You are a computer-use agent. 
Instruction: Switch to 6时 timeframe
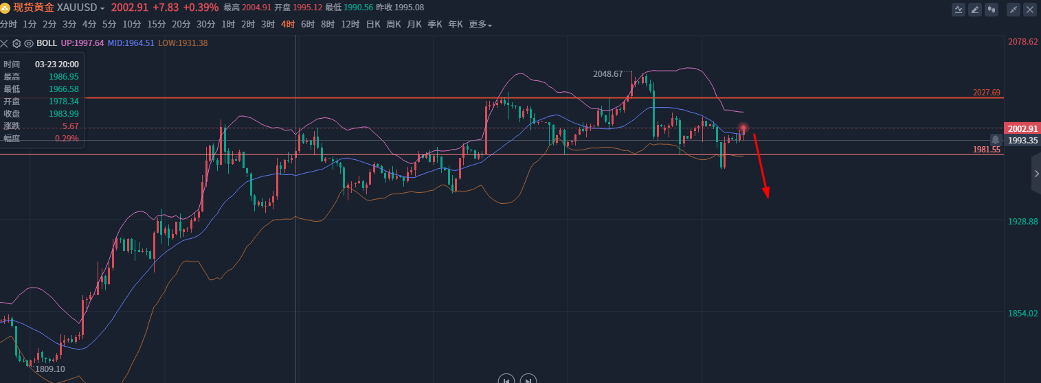pos(308,25)
